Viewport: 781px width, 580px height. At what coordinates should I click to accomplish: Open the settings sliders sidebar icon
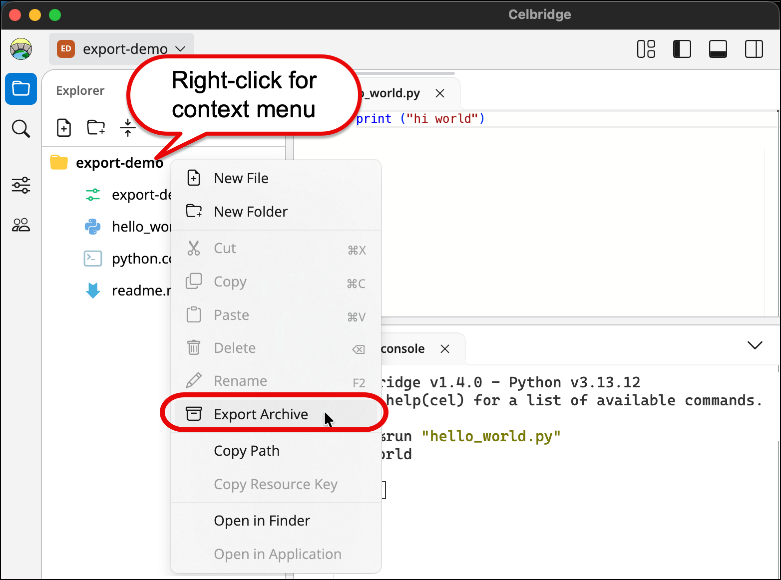pos(21,185)
